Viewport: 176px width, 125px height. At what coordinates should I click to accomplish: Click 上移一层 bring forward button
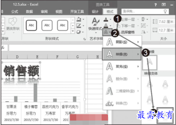[128, 19]
